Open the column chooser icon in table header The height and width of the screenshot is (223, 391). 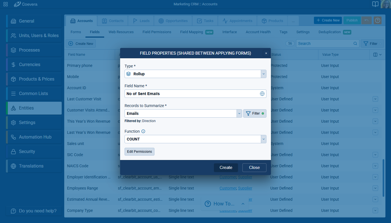(377, 55)
